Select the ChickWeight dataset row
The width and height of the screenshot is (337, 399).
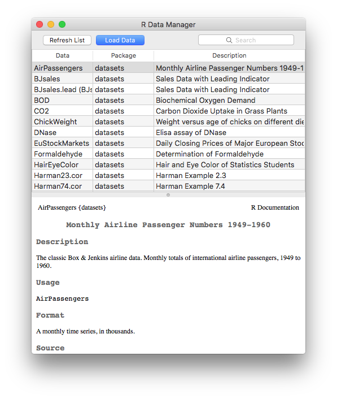tap(168, 122)
